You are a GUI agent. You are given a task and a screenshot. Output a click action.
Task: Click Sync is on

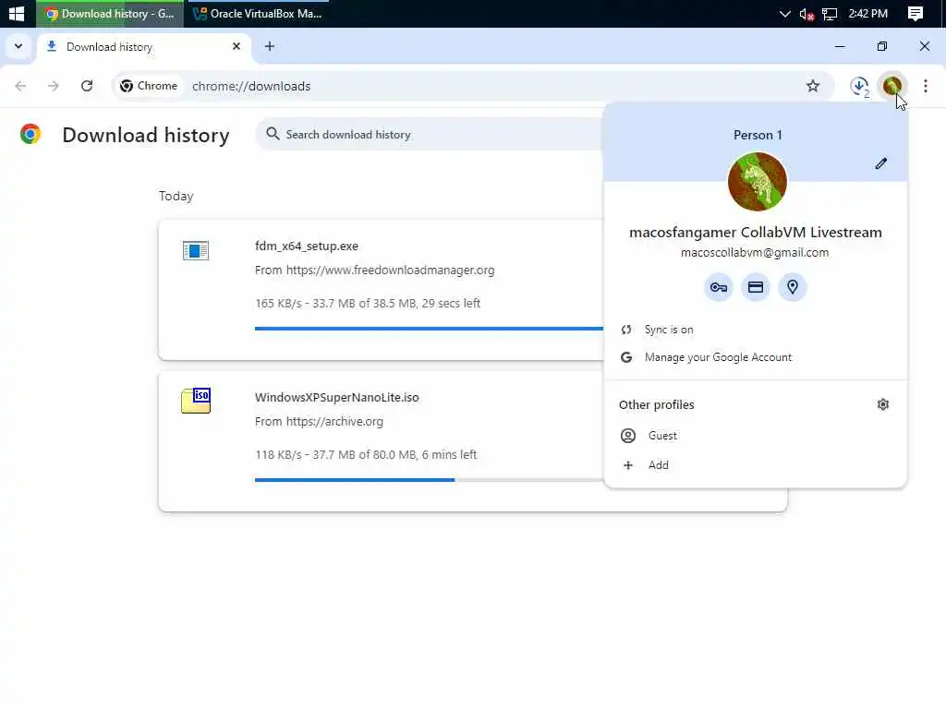click(756, 330)
